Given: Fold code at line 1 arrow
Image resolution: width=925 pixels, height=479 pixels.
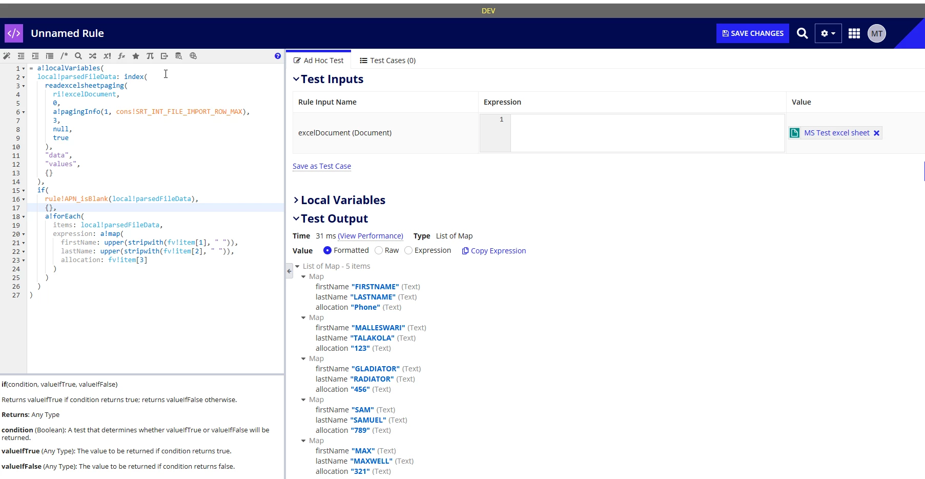Looking at the screenshot, I should (x=24, y=69).
